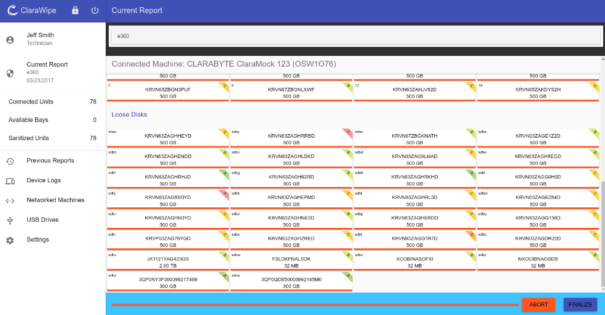Select disk KRVN03ZAGEZ84D
This screenshot has width=605, height=315.
[x=538, y=200]
